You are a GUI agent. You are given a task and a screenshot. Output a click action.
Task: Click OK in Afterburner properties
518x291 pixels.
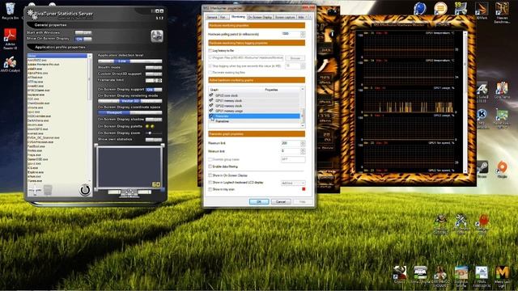259,201
